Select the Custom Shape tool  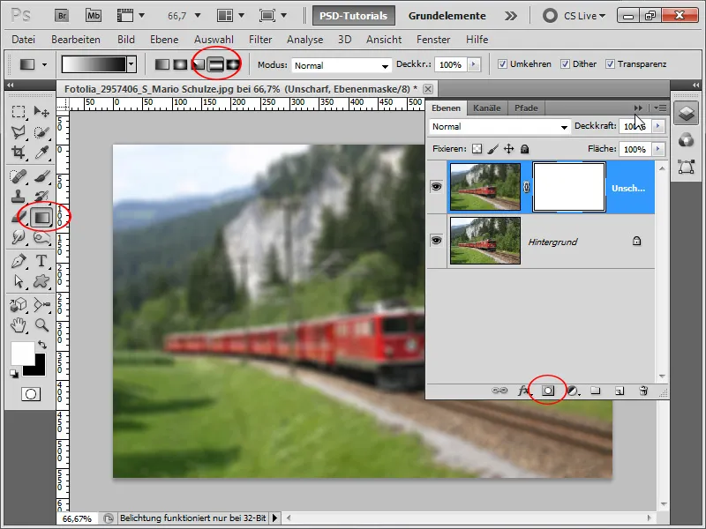click(41, 281)
